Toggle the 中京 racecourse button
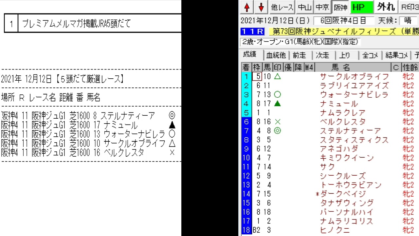 322,7
